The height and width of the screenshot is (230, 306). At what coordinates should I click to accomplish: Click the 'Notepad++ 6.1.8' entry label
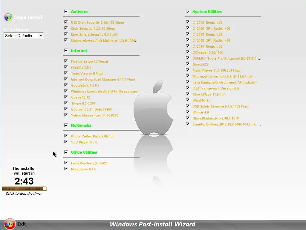[x=84, y=169]
